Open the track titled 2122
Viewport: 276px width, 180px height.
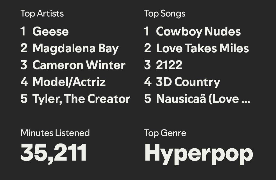click(169, 65)
